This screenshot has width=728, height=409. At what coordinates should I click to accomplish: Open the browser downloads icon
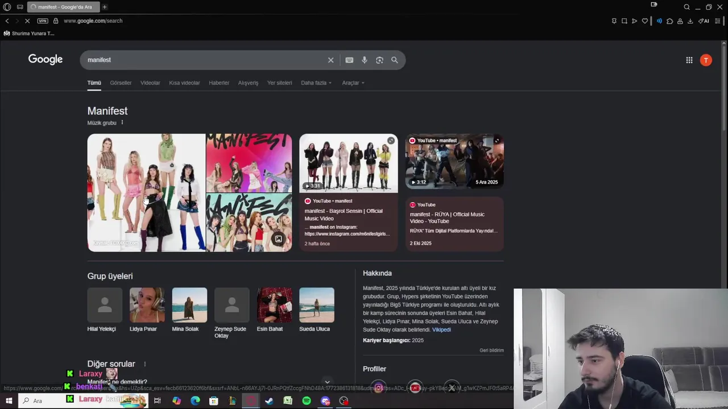coord(690,21)
